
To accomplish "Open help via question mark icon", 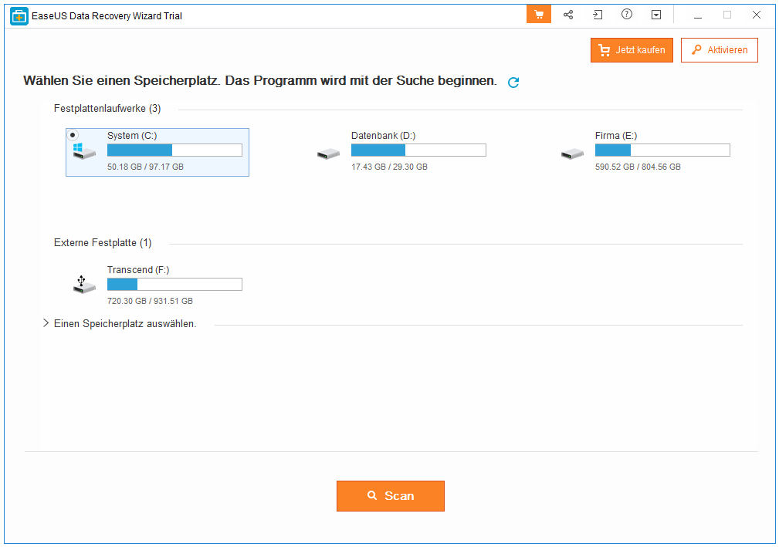I will click(x=627, y=15).
